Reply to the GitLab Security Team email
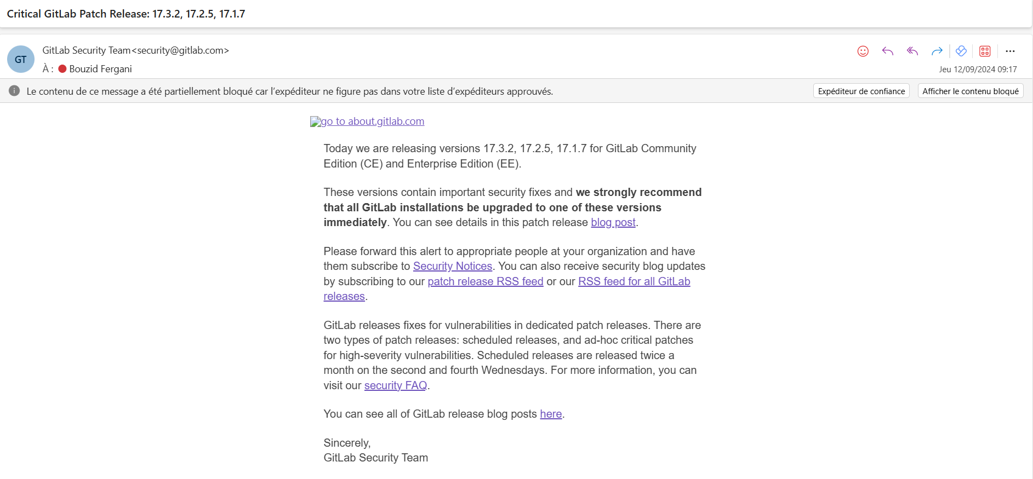This screenshot has height=479, width=1033. click(888, 51)
